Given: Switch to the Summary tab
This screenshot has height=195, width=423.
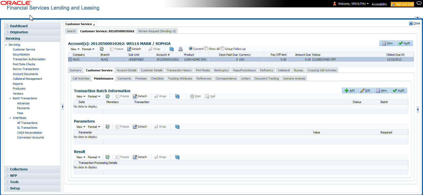Looking at the screenshot, I should (x=75, y=70).
